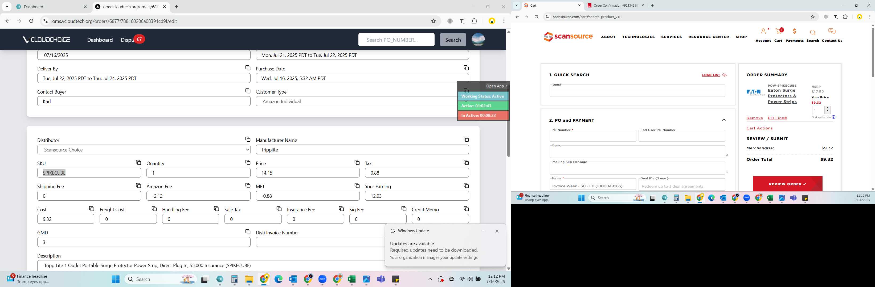The image size is (875, 287).
Task: Copy the Deliver By date value
Action: point(248,68)
